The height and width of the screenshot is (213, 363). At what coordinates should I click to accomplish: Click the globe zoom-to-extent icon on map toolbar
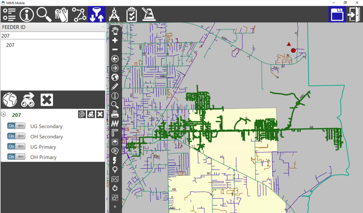(115, 77)
